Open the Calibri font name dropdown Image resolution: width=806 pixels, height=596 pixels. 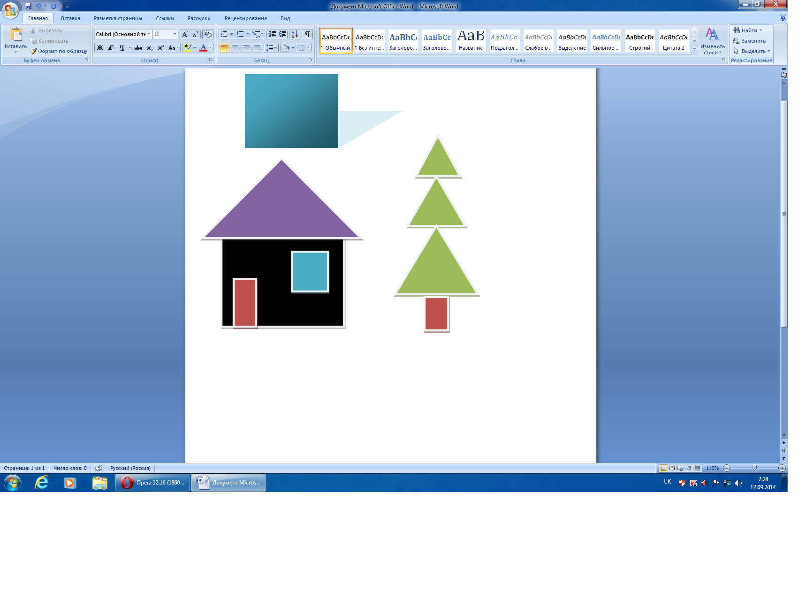tap(149, 34)
